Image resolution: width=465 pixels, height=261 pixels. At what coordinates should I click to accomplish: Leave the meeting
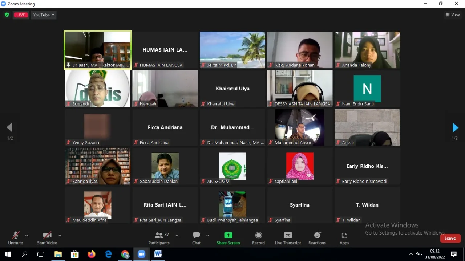pos(450,238)
